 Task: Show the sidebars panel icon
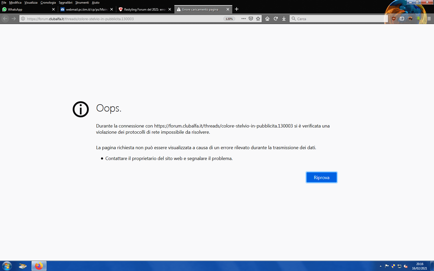[402, 19]
